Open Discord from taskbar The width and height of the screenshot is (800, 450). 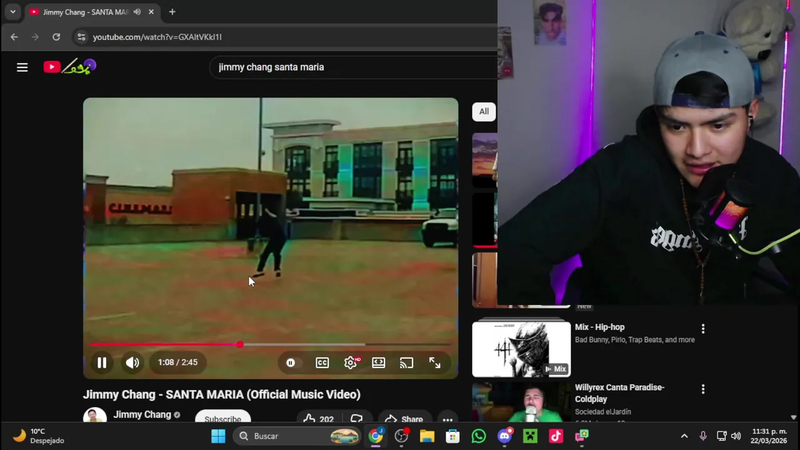click(x=504, y=436)
